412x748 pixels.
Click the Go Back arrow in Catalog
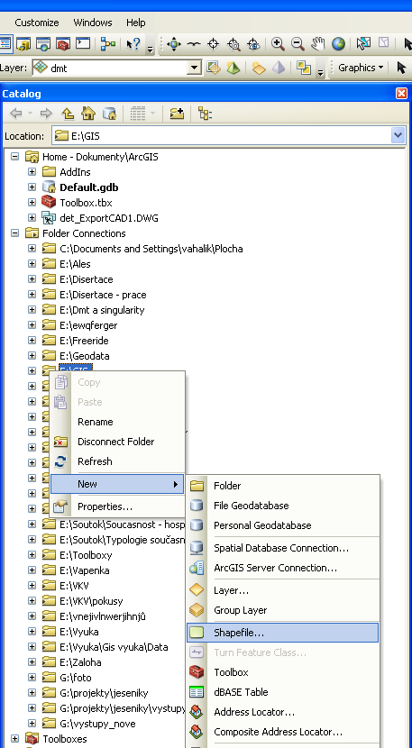(x=15, y=113)
